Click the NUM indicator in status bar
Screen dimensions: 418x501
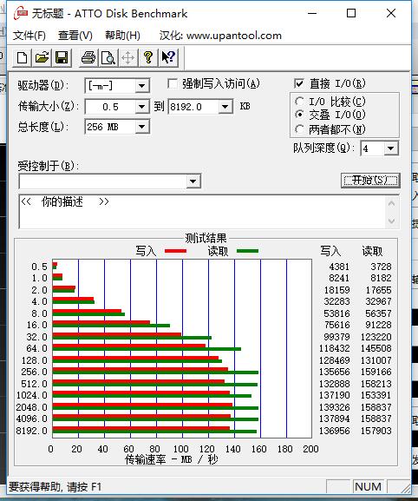click(x=368, y=486)
